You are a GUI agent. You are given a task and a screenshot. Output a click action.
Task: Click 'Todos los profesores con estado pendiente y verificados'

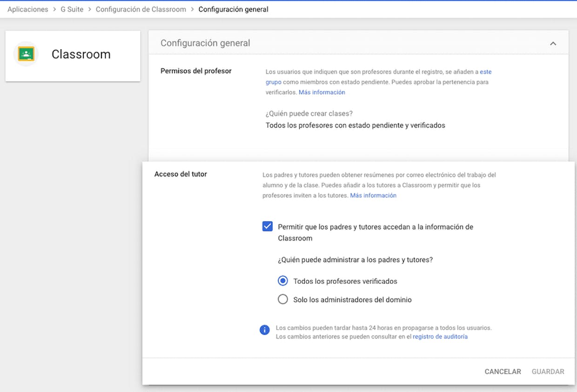(x=356, y=125)
